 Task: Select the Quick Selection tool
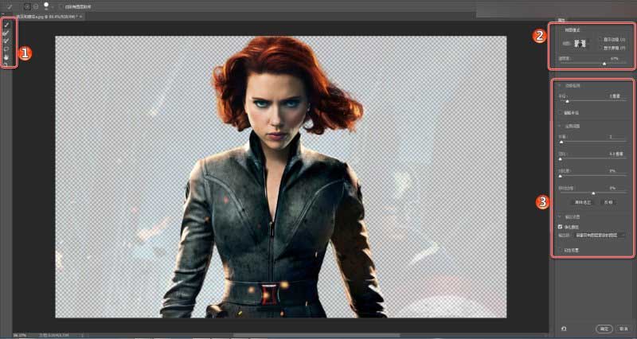coord(6,25)
